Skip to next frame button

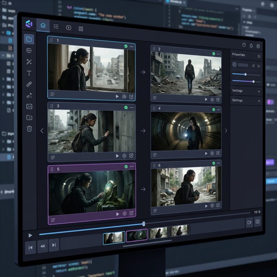(54, 245)
